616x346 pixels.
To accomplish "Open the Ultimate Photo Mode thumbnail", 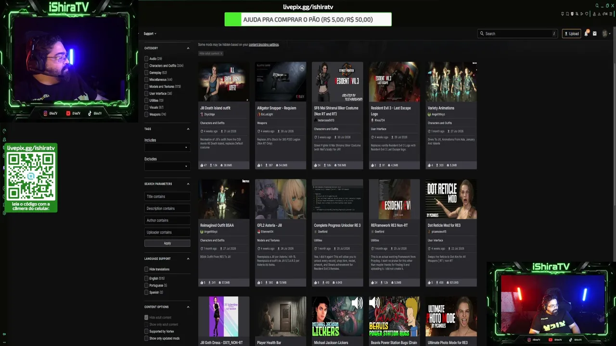I will (451, 316).
